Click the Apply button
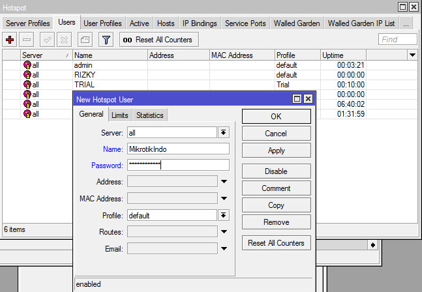The height and width of the screenshot is (292, 422). click(x=276, y=151)
